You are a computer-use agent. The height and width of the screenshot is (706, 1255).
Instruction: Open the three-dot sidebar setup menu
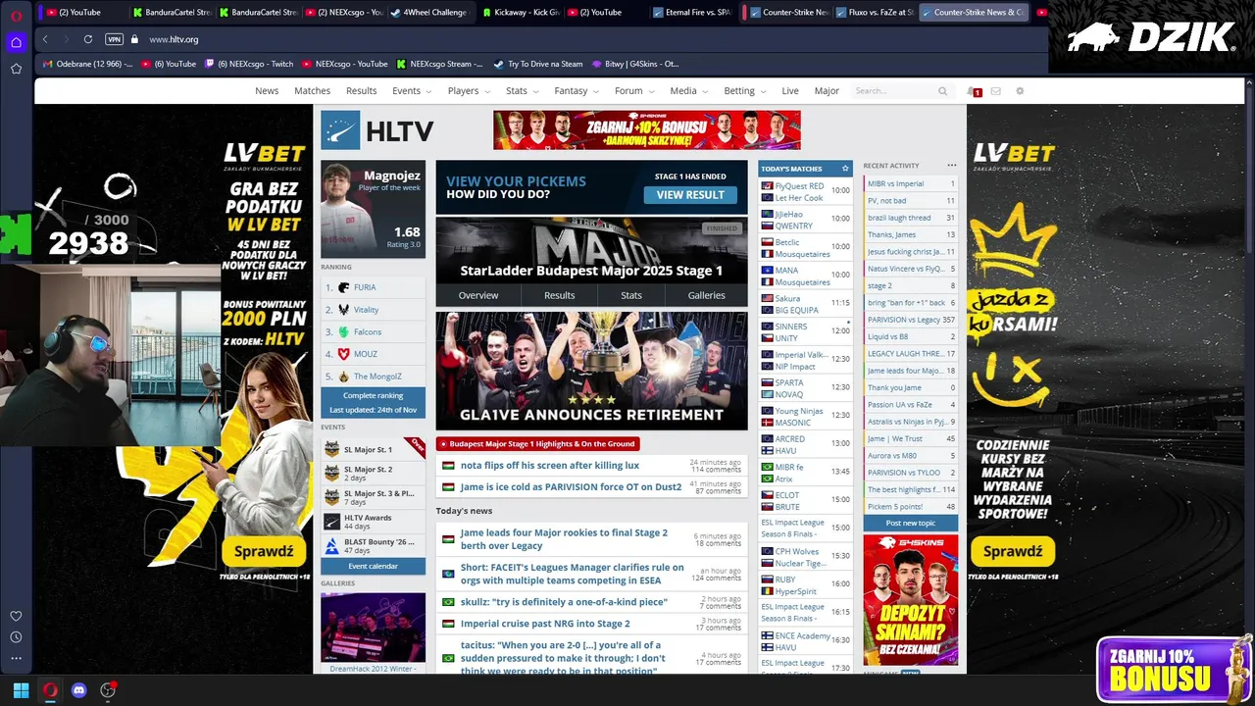coord(16,659)
